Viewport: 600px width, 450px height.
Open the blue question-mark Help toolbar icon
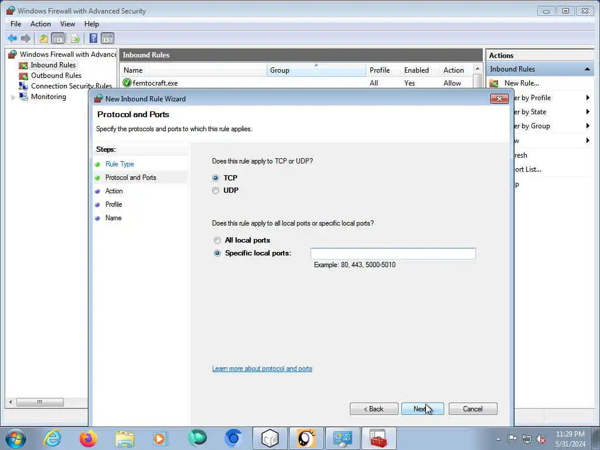93,38
